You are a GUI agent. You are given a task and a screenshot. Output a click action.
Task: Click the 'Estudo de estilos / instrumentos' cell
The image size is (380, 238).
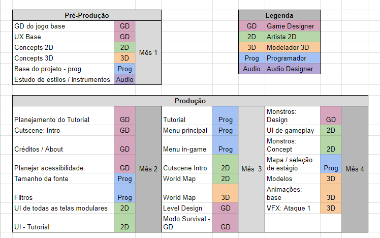[x=64, y=79]
